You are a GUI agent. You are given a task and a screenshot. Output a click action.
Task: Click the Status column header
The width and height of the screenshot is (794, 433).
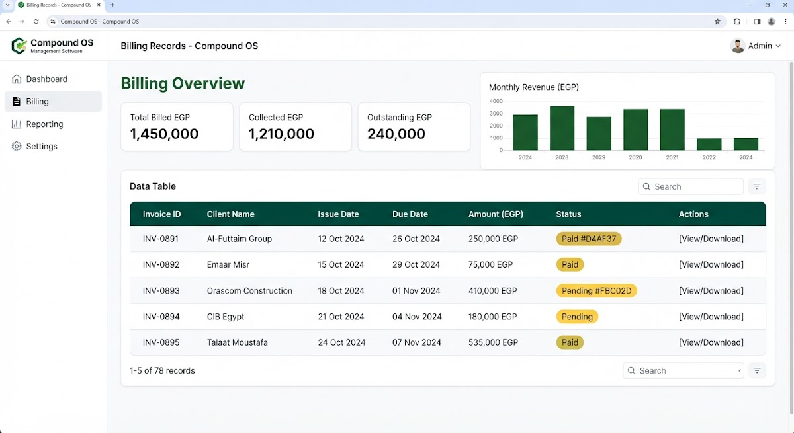pyautogui.click(x=568, y=214)
